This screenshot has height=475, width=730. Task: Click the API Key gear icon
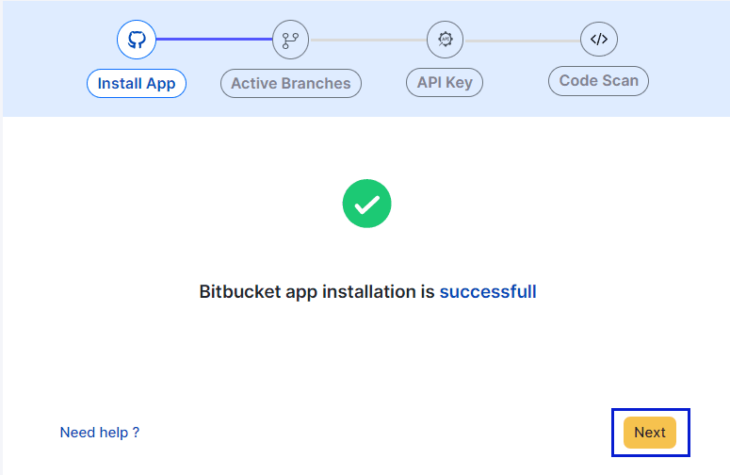click(446, 40)
